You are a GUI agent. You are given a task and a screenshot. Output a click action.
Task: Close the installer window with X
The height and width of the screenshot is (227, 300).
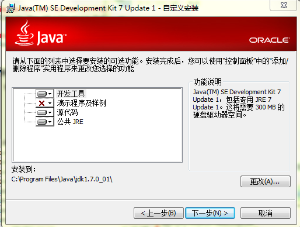click(x=284, y=5)
